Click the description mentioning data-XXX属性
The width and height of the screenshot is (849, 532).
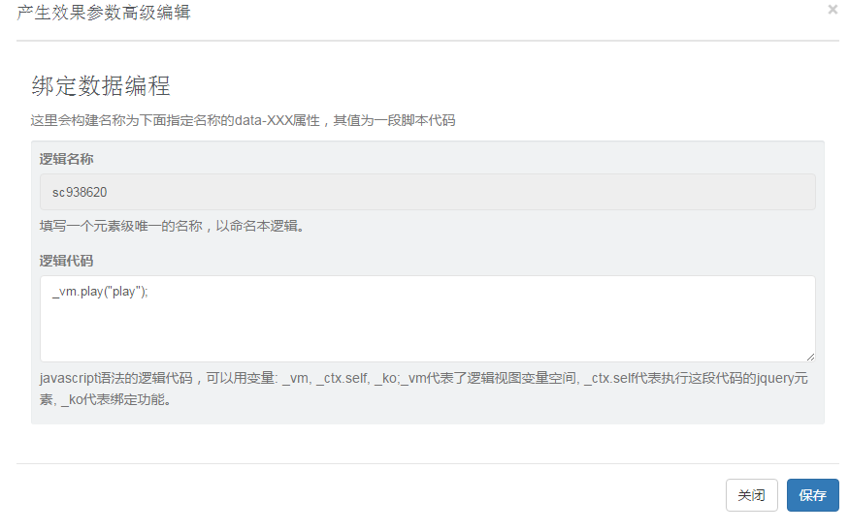(x=243, y=120)
